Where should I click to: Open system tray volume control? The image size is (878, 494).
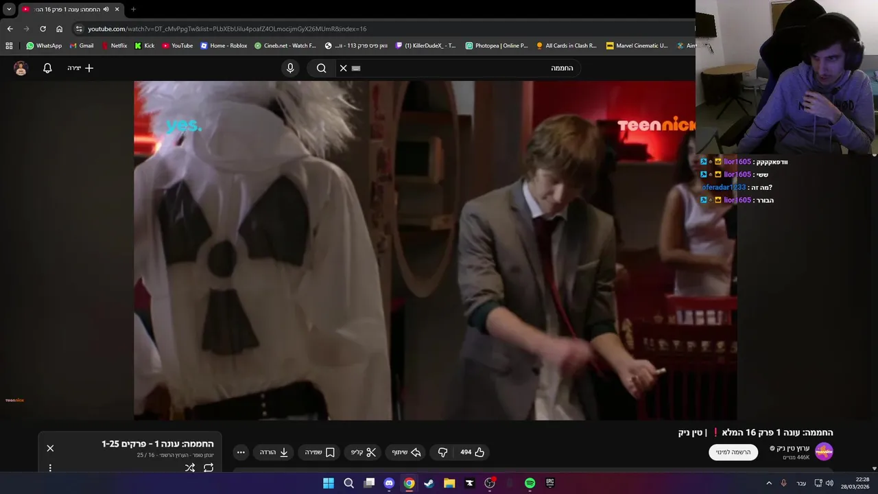tap(829, 483)
